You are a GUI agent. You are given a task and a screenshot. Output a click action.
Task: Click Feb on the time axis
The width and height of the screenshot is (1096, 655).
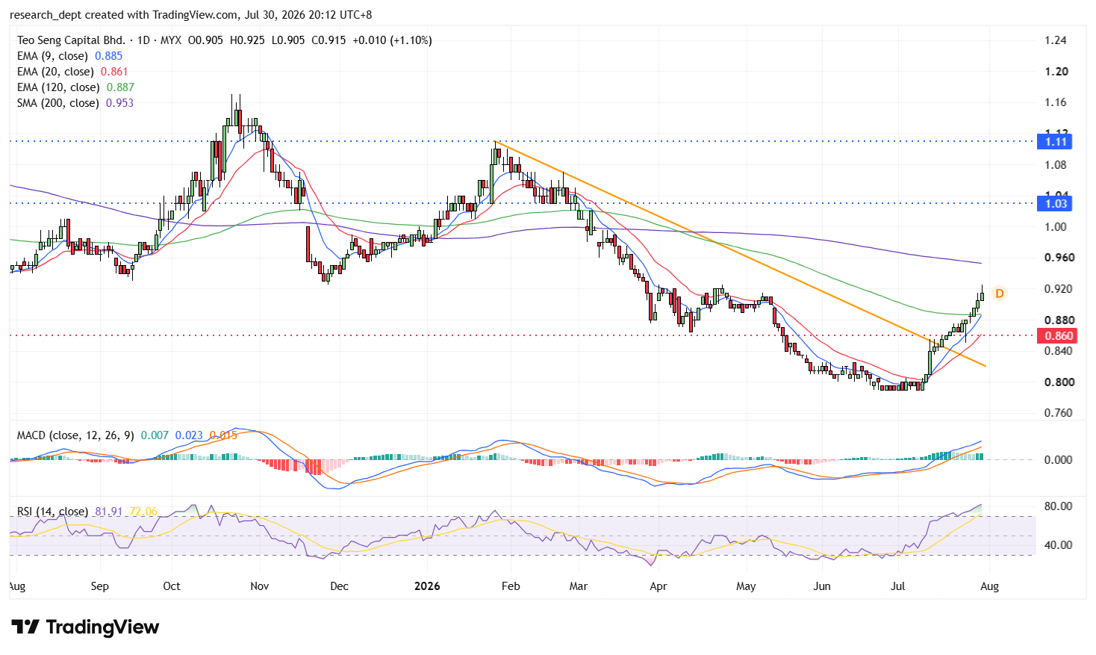(x=511, y=586)
